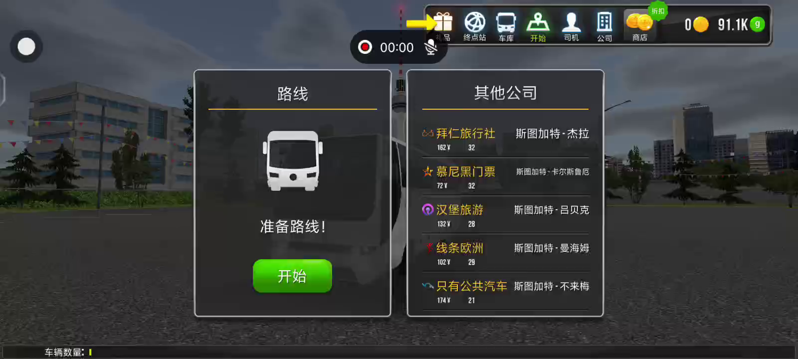Viewport: 798px width, 359px height.
Task: Open the 线条欧洲 company entry
Action: point(505,253)
